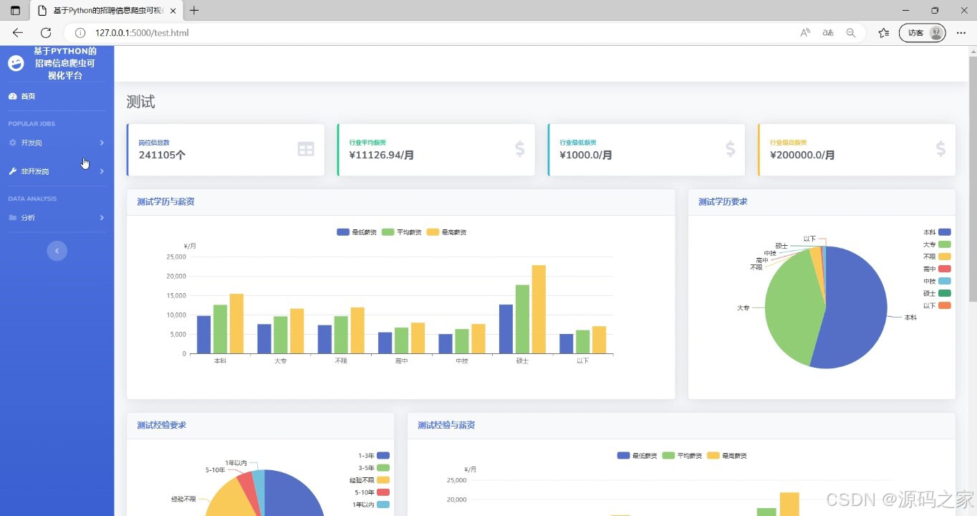
Task: Toggle 平均薪资 legend in 测试经验与薪资 chart
Action: [x=683, y=456]
